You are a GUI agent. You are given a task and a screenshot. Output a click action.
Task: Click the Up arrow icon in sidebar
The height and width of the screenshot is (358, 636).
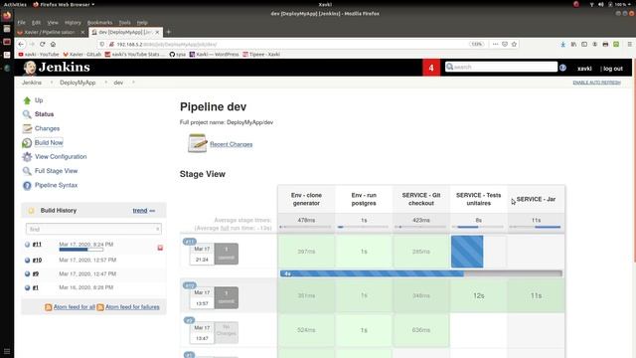27,100
